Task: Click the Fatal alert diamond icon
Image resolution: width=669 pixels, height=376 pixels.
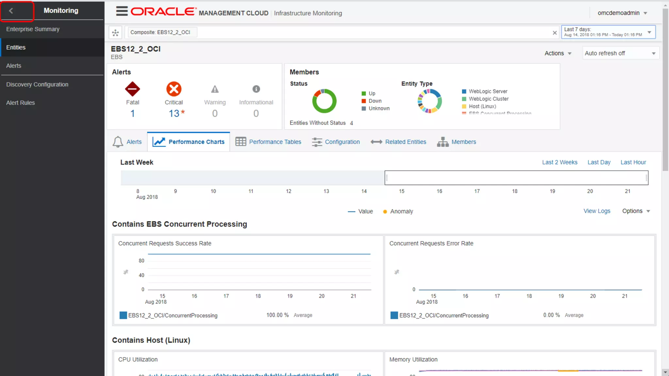Action: pyautogui.click(x=132, y=89)
